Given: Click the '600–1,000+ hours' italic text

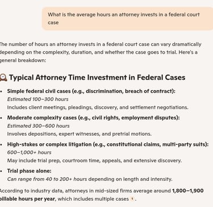Looking at the screenshot, I should pyautogui.click(x=29, y=152).
